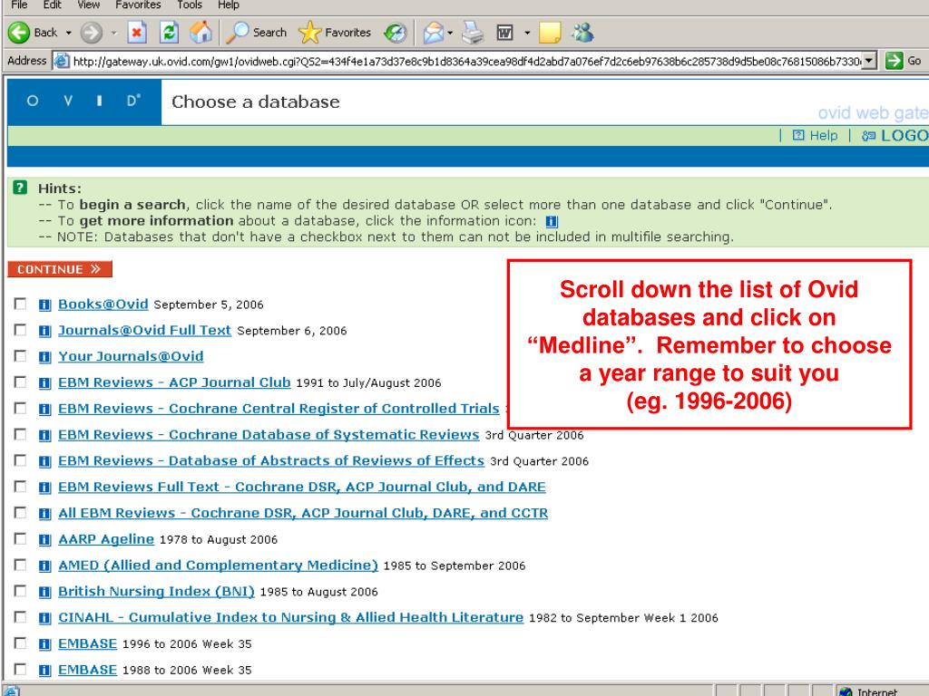The image size is (929, 696).
Task: Open EBM Reviews Full Text link
Action: (301, 487)
